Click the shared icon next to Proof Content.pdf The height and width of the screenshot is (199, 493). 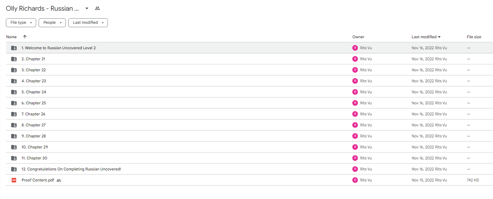pos(59,180)
